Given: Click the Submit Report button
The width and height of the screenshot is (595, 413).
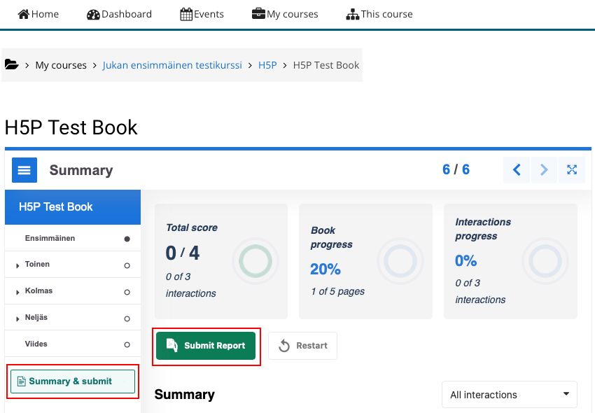Looking at the screenshot, I should (x=206, y=345).
